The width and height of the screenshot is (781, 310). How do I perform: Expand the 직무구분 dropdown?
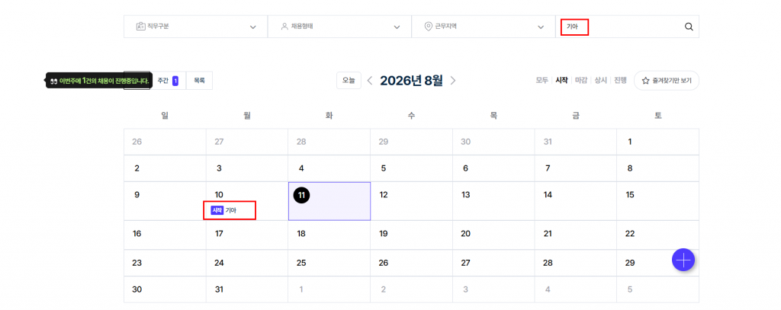[x=196, y=27]
